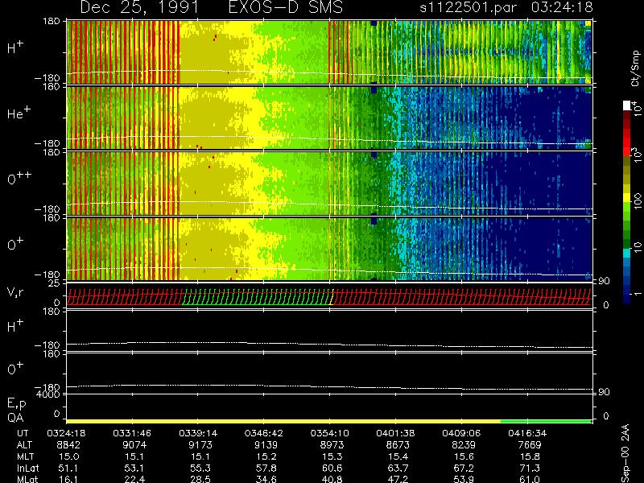Click the color bar's vertical color scale
This screenshot has height=483, width=644.
coord(627,202)
